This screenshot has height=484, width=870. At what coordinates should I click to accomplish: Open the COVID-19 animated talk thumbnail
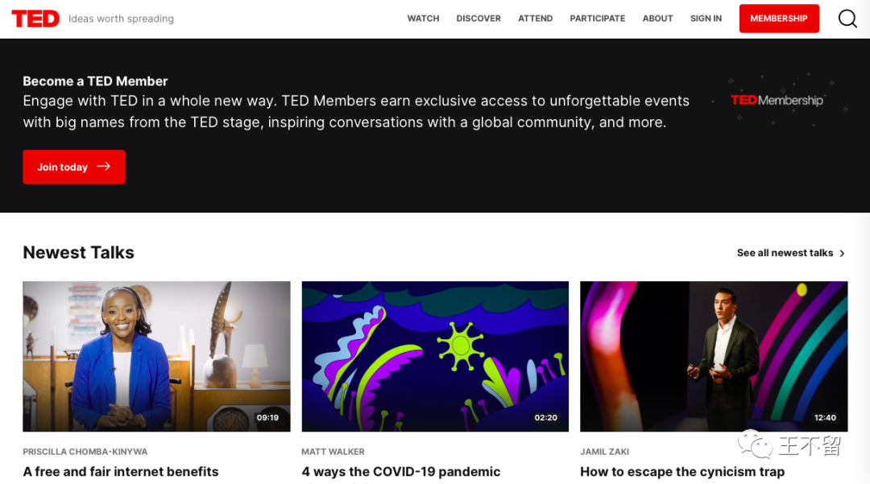point(435,357)
